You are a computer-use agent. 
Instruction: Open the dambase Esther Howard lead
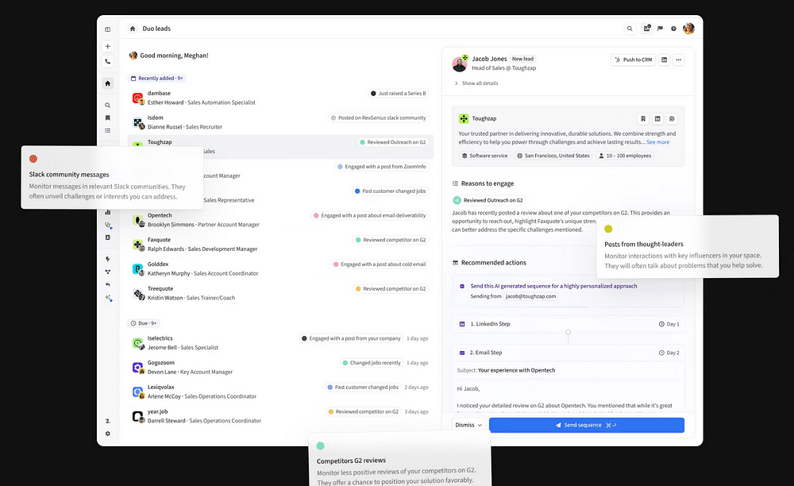[x=280, y=98]
